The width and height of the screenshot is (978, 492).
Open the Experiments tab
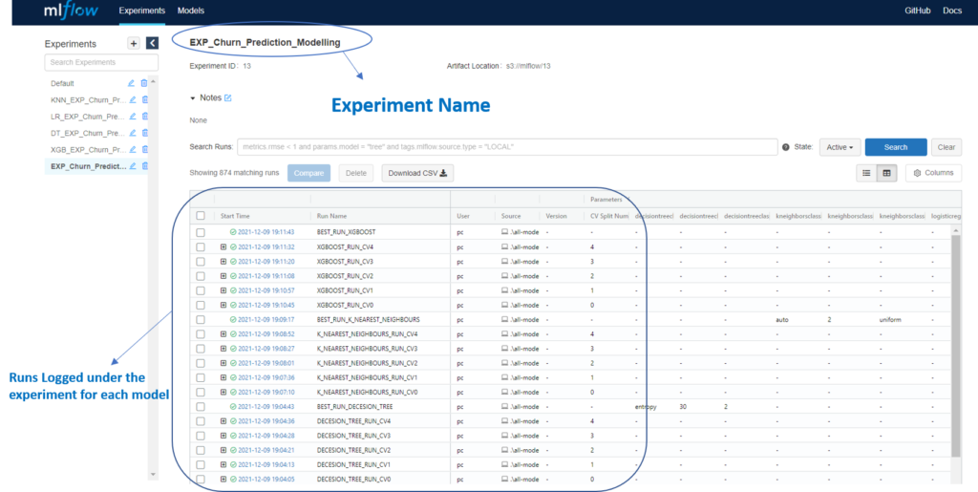click(x=141, y=11)
